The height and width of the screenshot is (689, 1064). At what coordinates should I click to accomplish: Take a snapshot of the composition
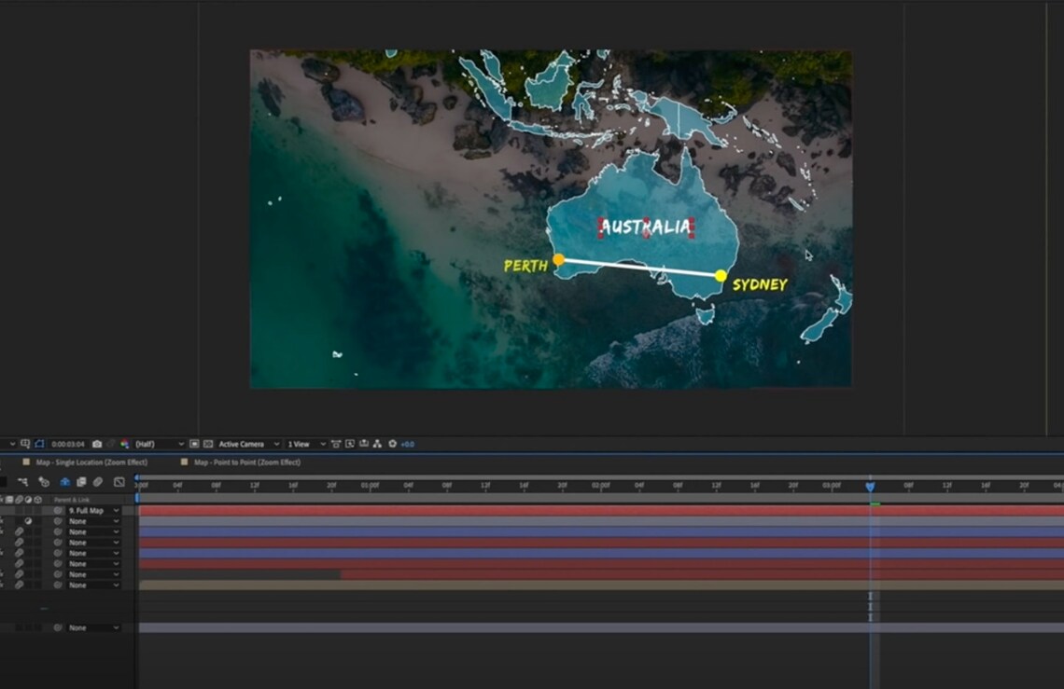point(96,445)
